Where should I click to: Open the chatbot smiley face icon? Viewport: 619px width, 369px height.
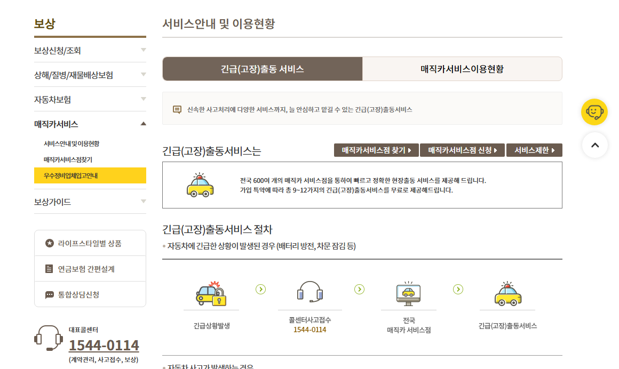(x=594, y=112)
